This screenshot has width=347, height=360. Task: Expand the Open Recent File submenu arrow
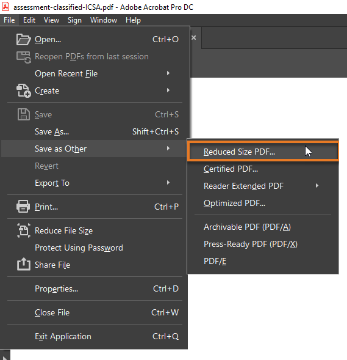[168, 73]
